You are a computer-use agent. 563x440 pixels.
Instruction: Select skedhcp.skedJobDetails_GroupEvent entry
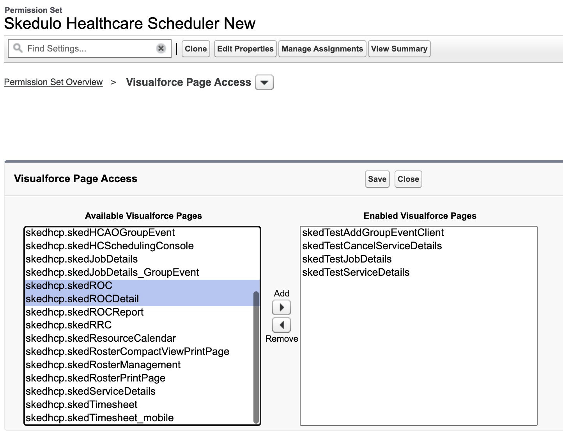[139, 273]
